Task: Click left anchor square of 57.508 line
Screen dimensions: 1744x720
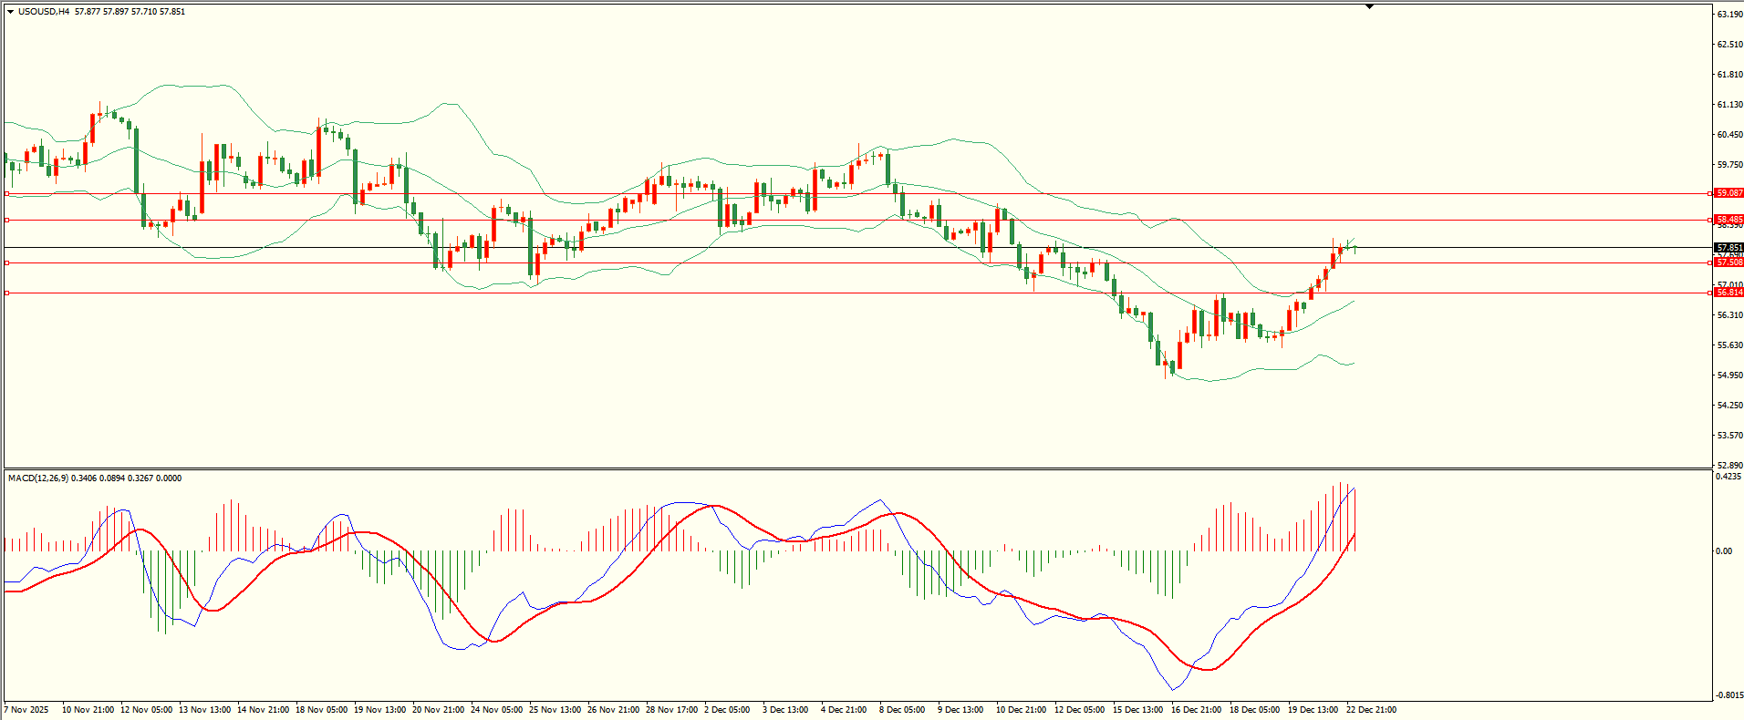Action: click(x=7, y=262)
